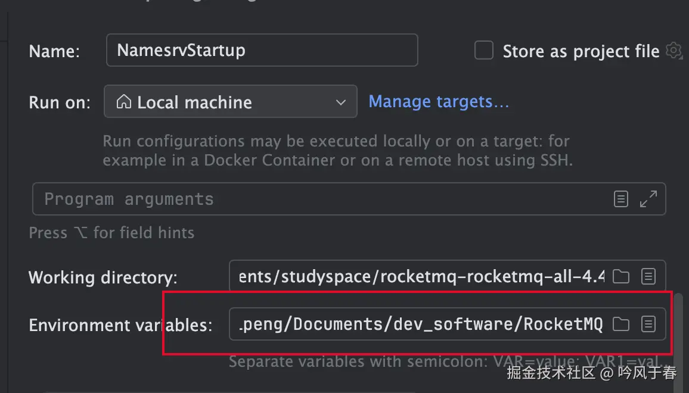Viewport: 689px width, 393px height.
Task: Click the Name field containing NamesrvStartup
Action: [261, 50]
